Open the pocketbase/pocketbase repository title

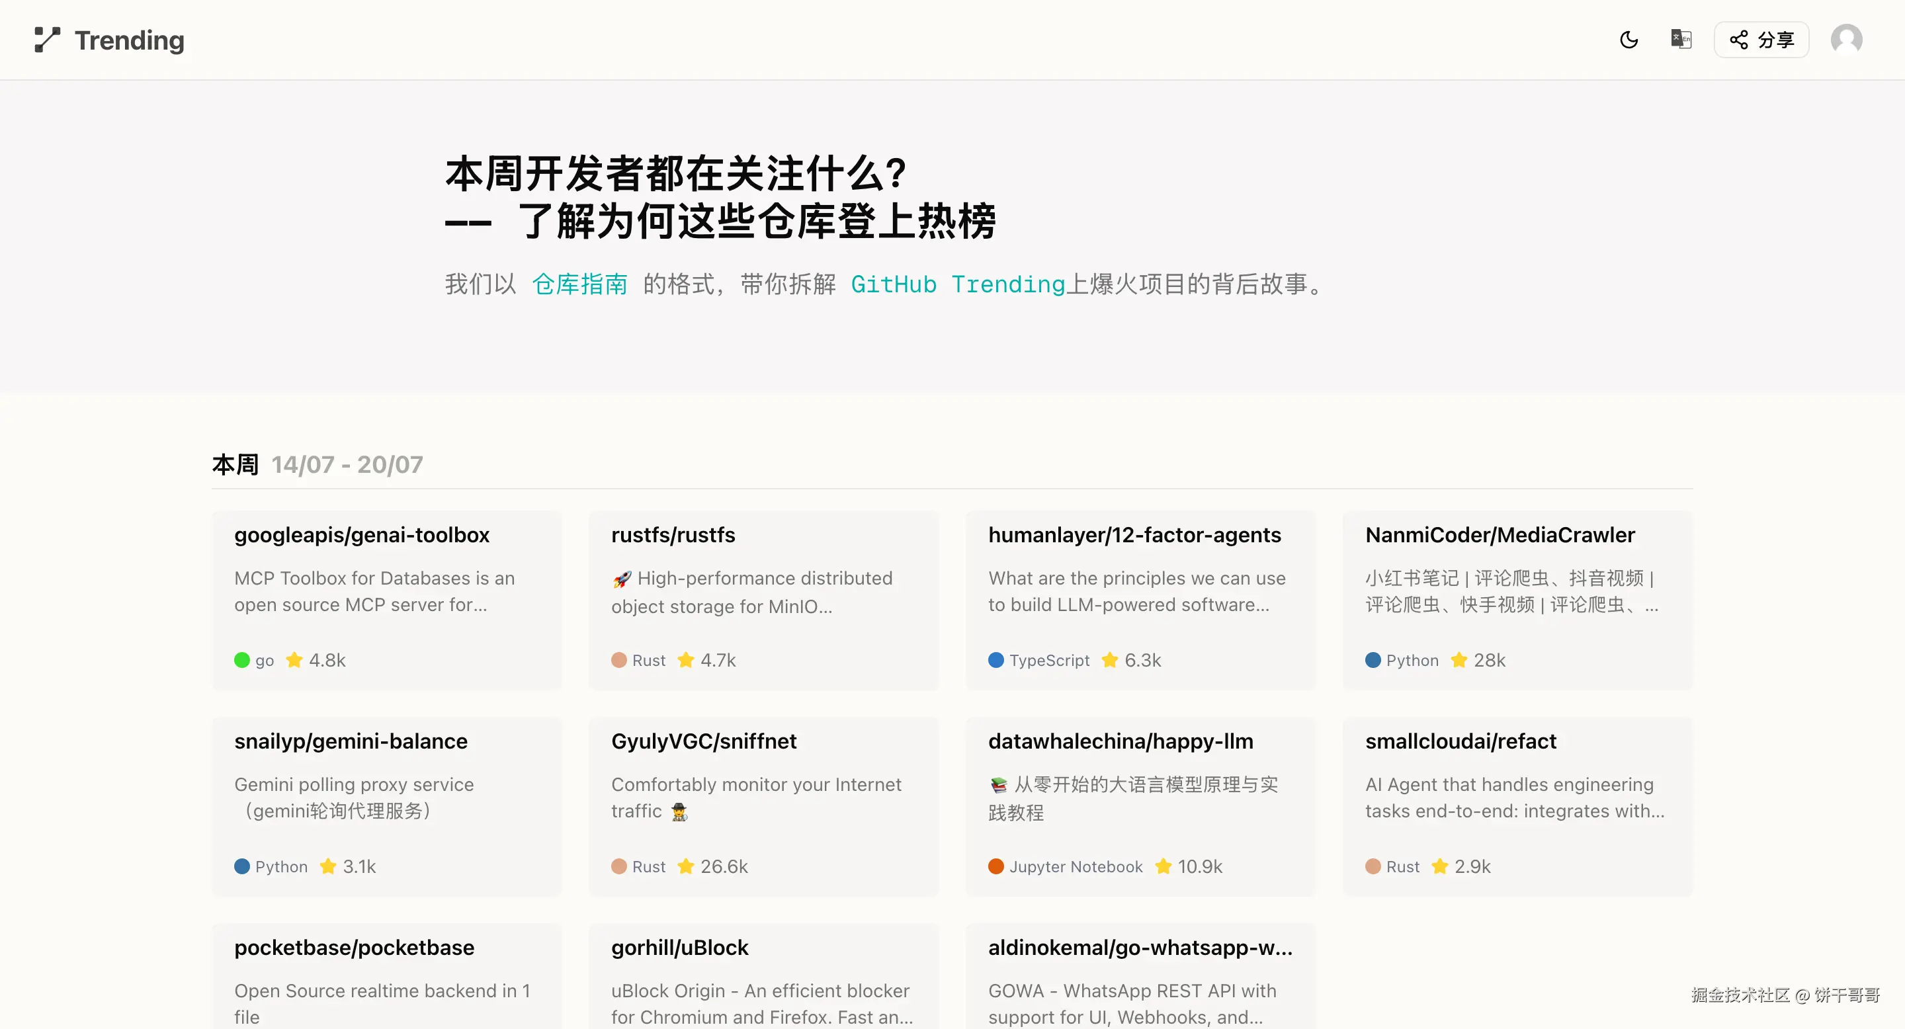click(x=355, y=947)
